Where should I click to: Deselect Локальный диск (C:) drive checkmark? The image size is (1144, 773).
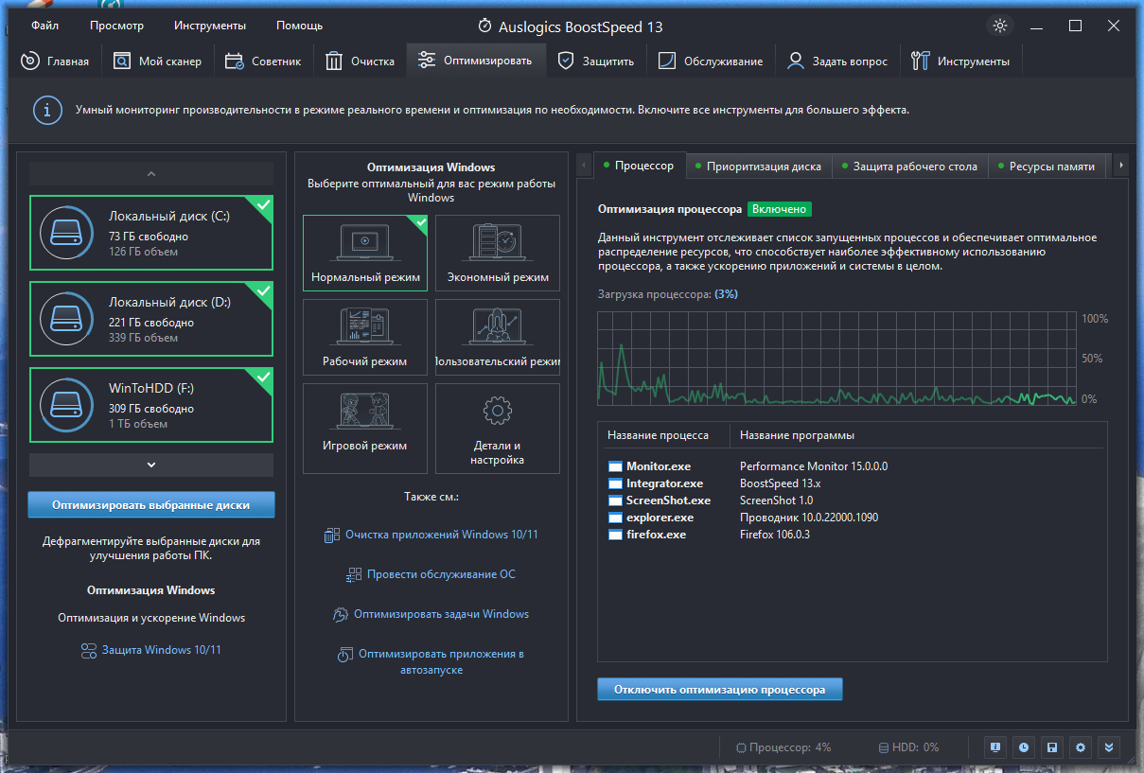pos(263,205)
